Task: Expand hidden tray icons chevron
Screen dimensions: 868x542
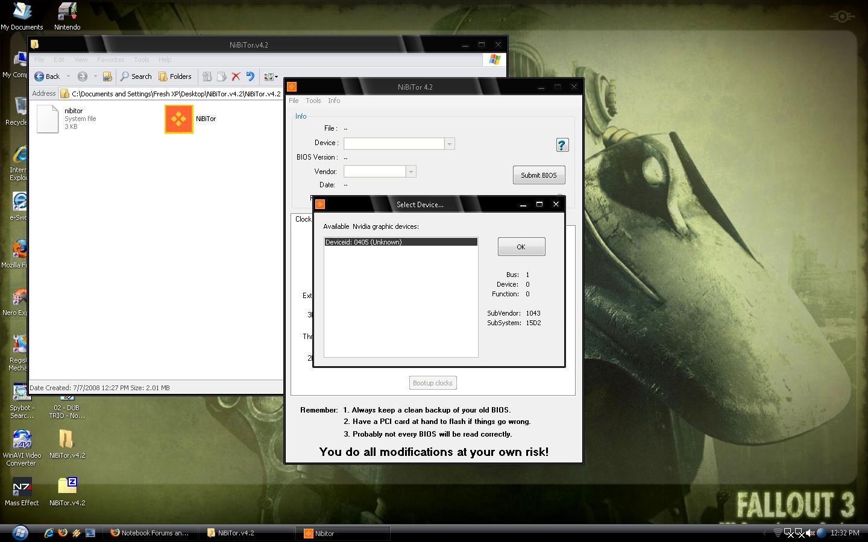Action: [x=766, y=533]
